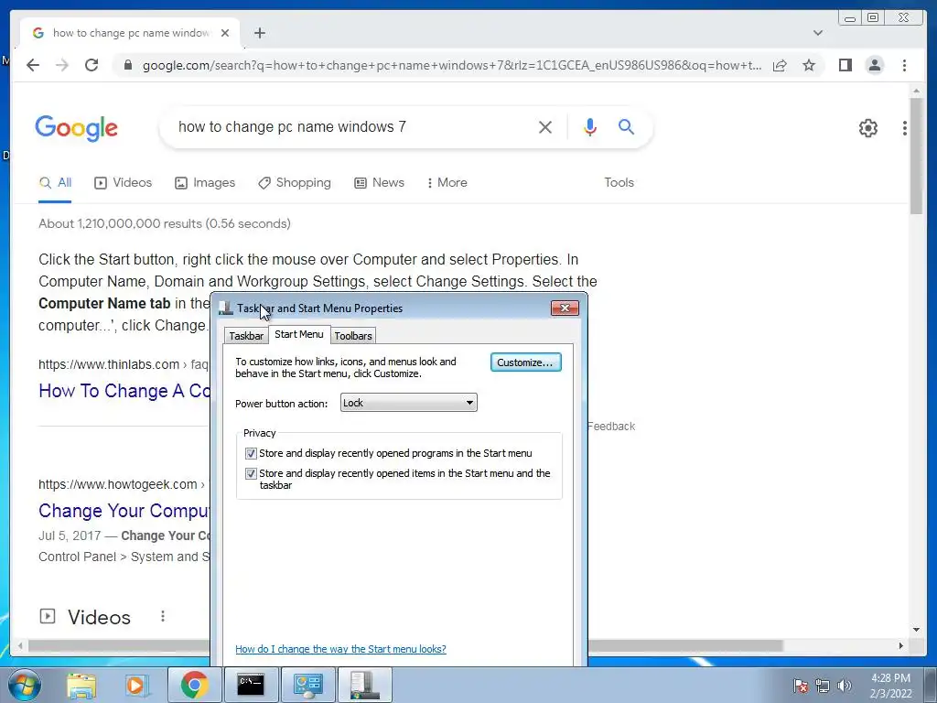The height and width of the screenshot is (703, 937).
Task: Start voice search with microphone
Action: [590, 126]
